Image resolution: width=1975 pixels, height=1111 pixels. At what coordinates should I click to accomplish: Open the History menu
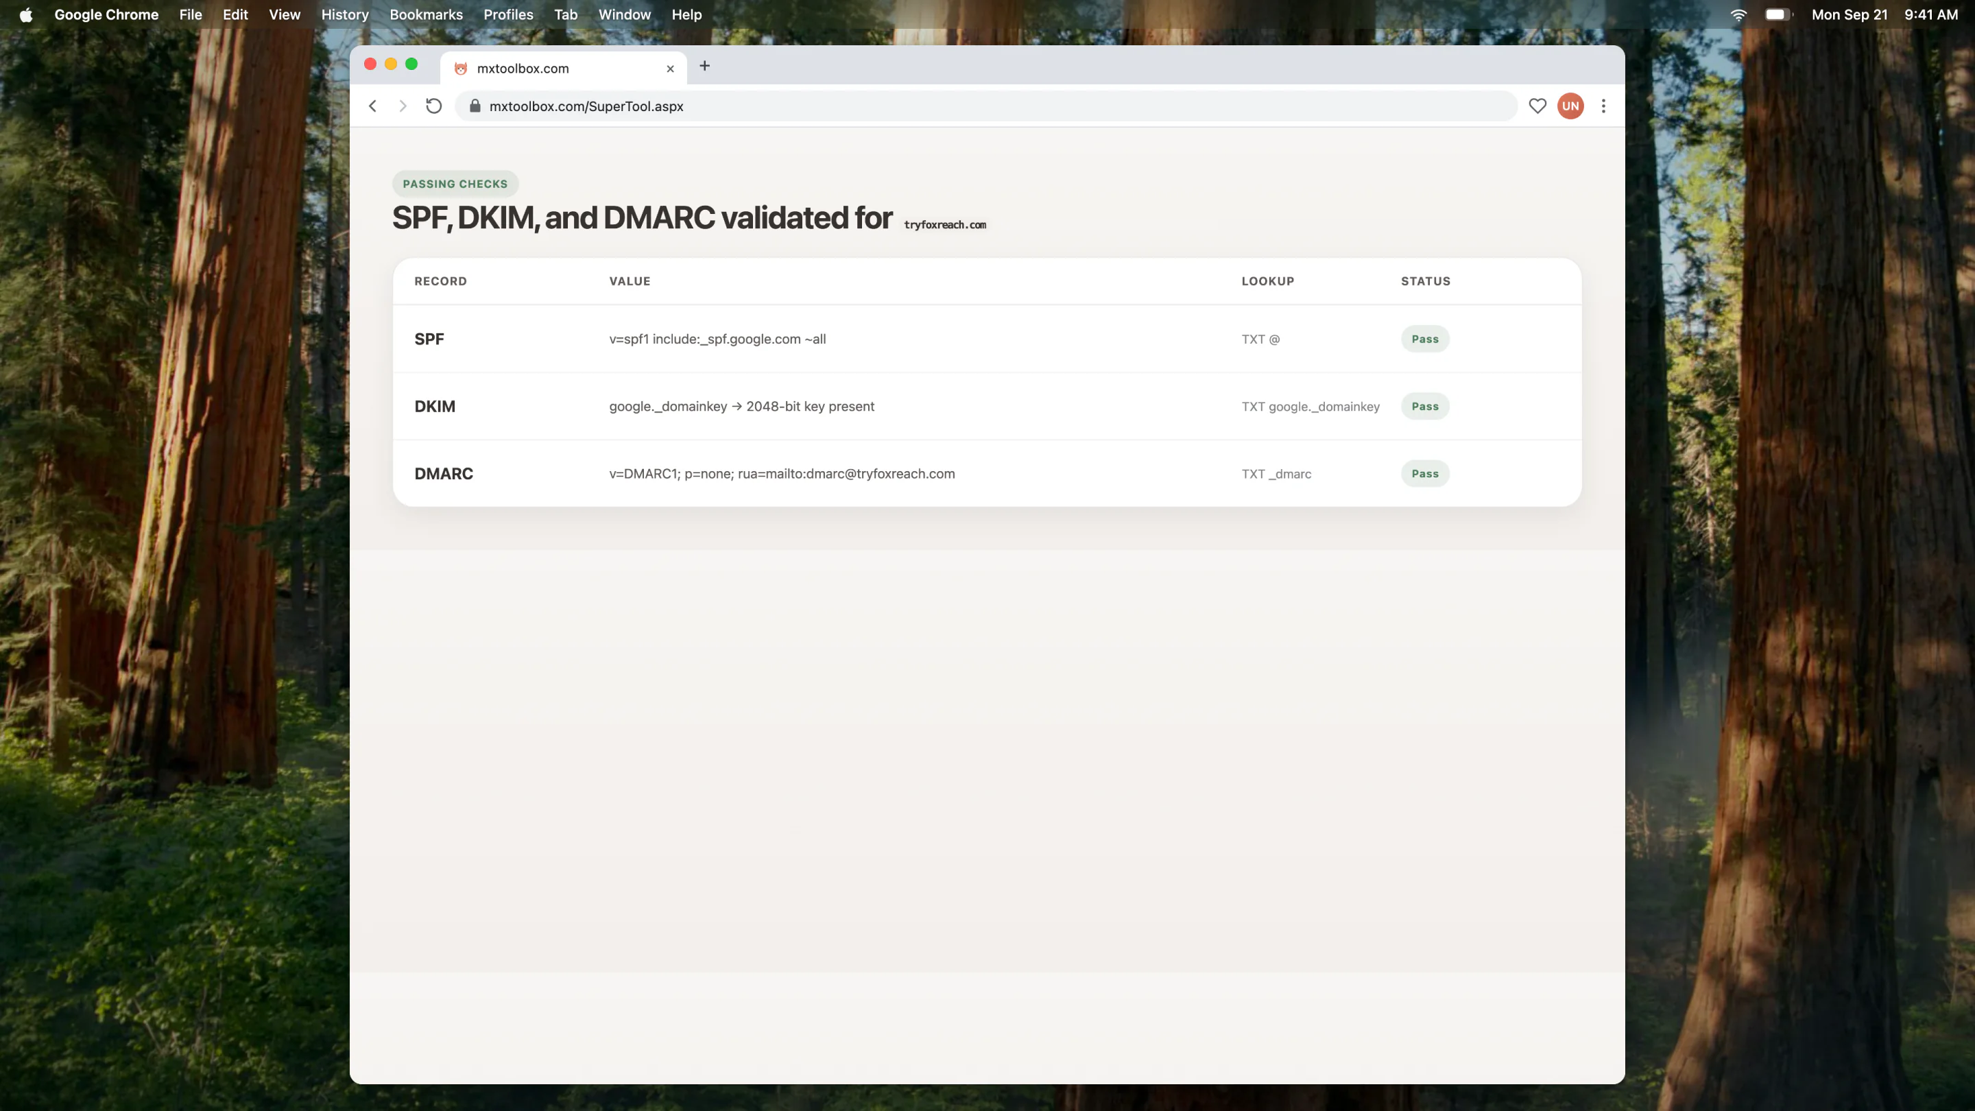[345, 14]
